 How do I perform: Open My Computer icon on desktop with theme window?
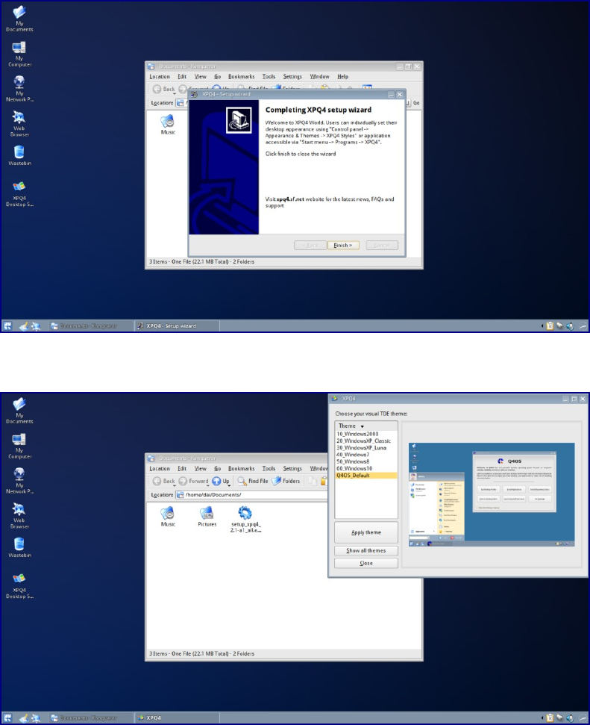(19, 446)
